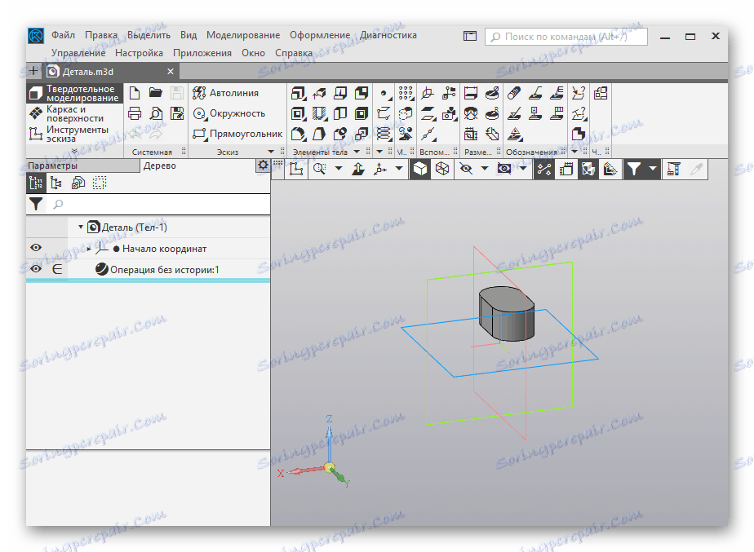Click the Прямоугольник button

tap(237, 134)
